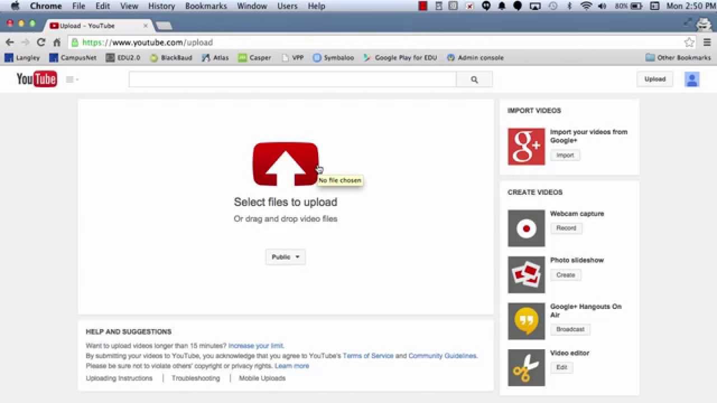Bookmark page with the star icon
This screenshot has width=717, height=403.
coord(689,43)
